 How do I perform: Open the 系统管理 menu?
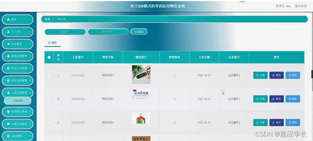17,136
